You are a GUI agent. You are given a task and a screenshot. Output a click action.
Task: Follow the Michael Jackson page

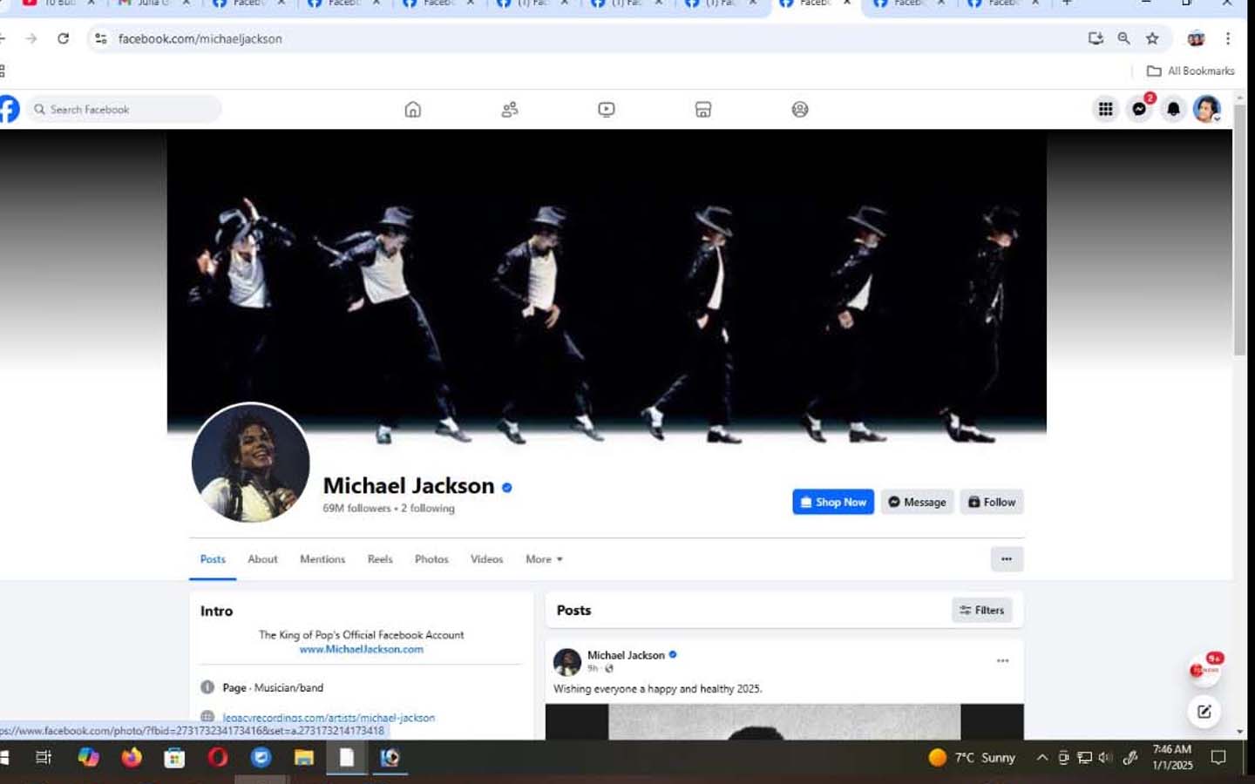pos(992,502)
